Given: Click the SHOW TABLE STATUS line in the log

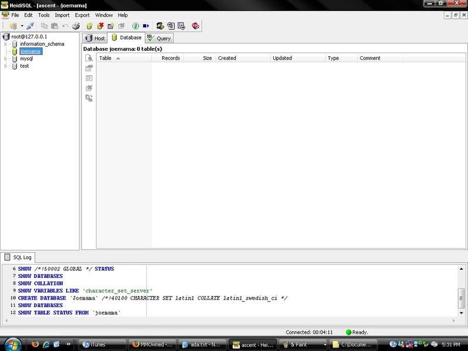Looking at the screenshot, I should click(69, 313).
